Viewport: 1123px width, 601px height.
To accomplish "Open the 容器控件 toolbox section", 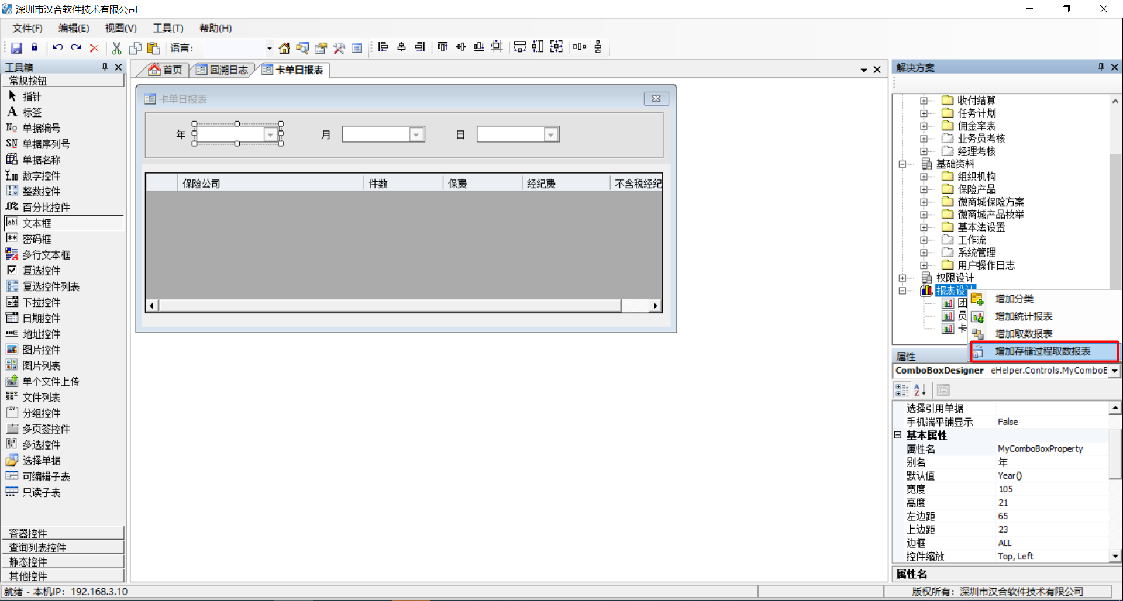I will (63, 533).
